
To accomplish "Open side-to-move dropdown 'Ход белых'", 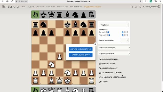I will click(x=114, y=25).
